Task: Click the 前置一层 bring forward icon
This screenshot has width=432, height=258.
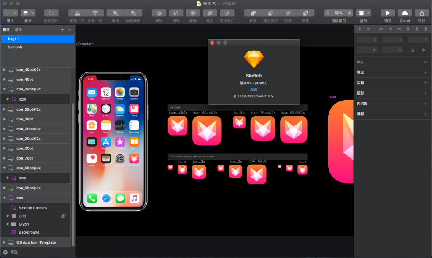Action: click(x=77, y=13)
